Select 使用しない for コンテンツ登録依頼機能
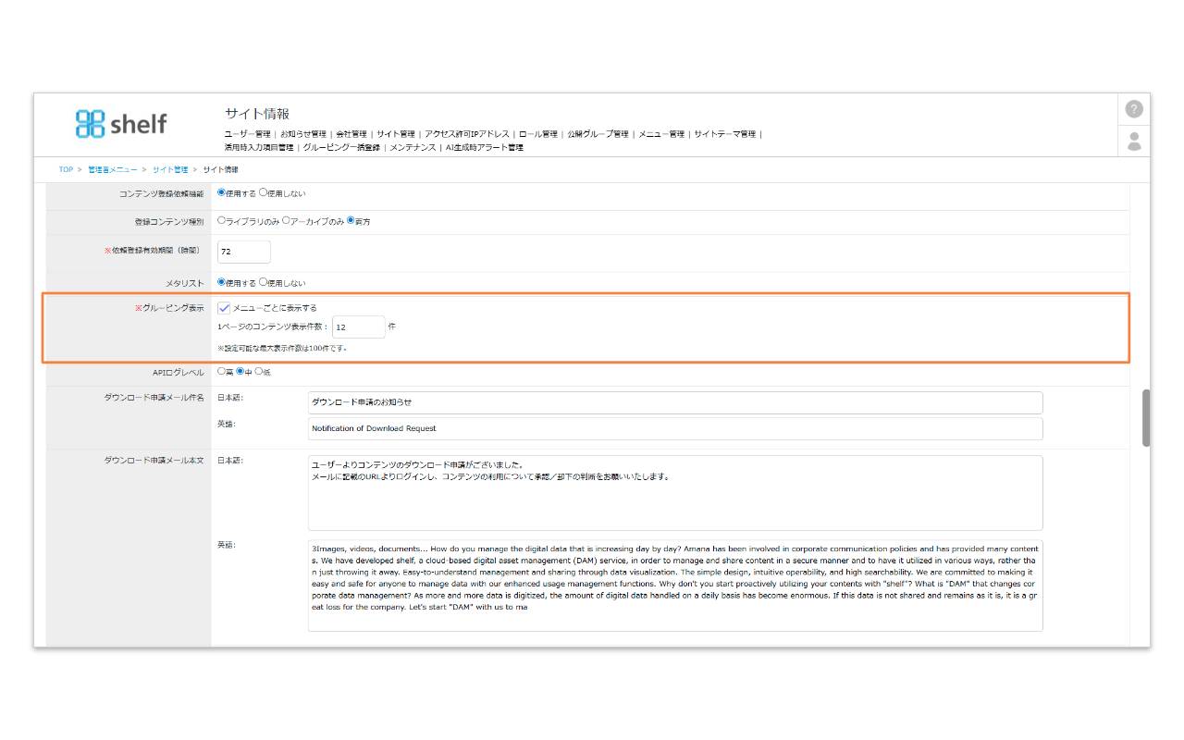This screenshot has height=740, width=1184. click(x=264, y=193)
